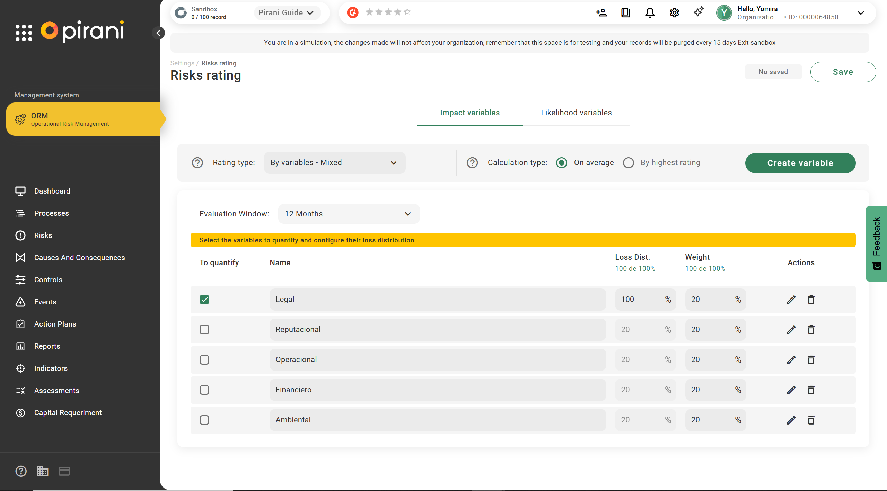Image resolution: width=887 pixels, height=491 pixels.
Task: Collapse the sidebar with arrow button
Action: (x=158, y=33)
